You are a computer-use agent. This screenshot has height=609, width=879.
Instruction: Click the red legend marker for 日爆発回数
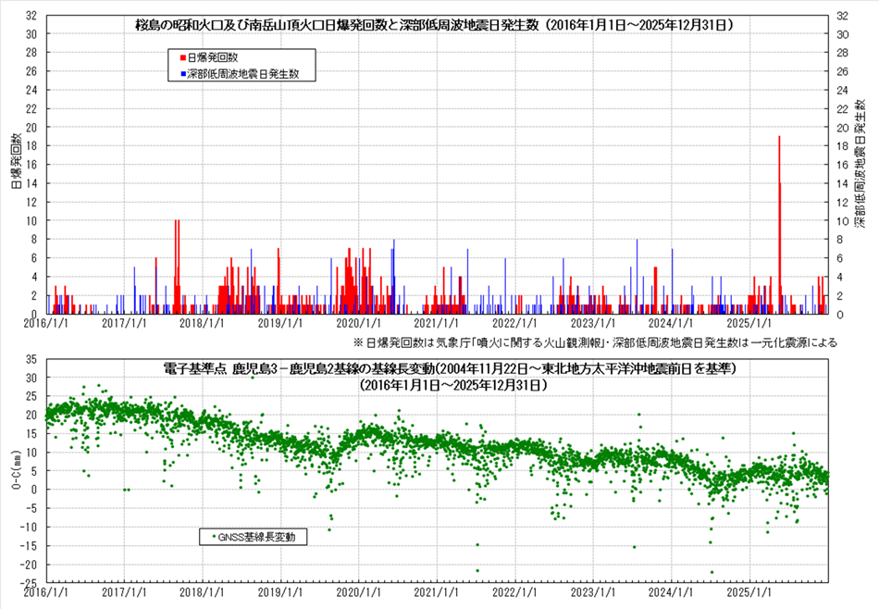click(x=183, y=57)
